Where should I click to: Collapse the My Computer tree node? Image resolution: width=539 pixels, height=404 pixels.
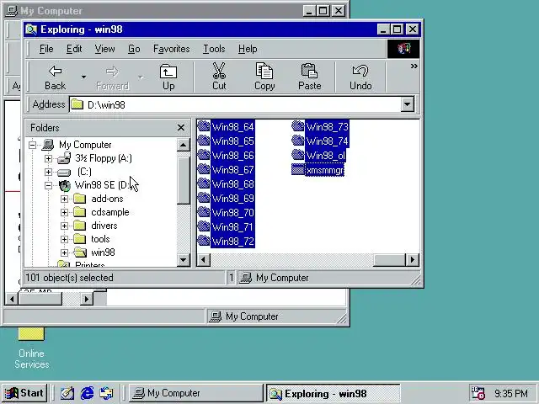[x=32, y=145]
